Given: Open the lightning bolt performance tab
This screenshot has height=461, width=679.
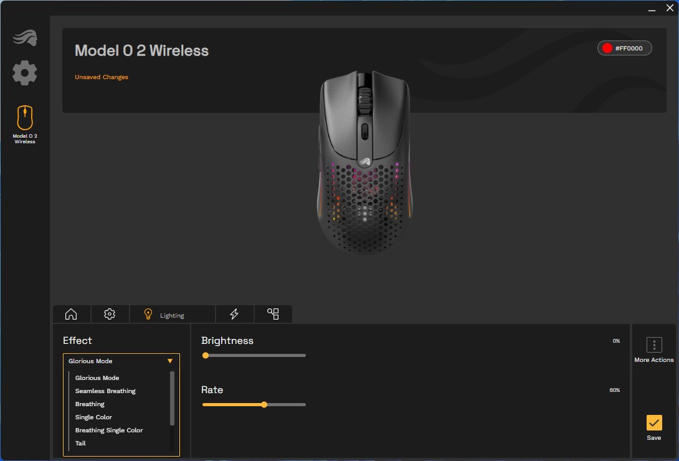Looking at the screenshot, I should click(234, 315).
